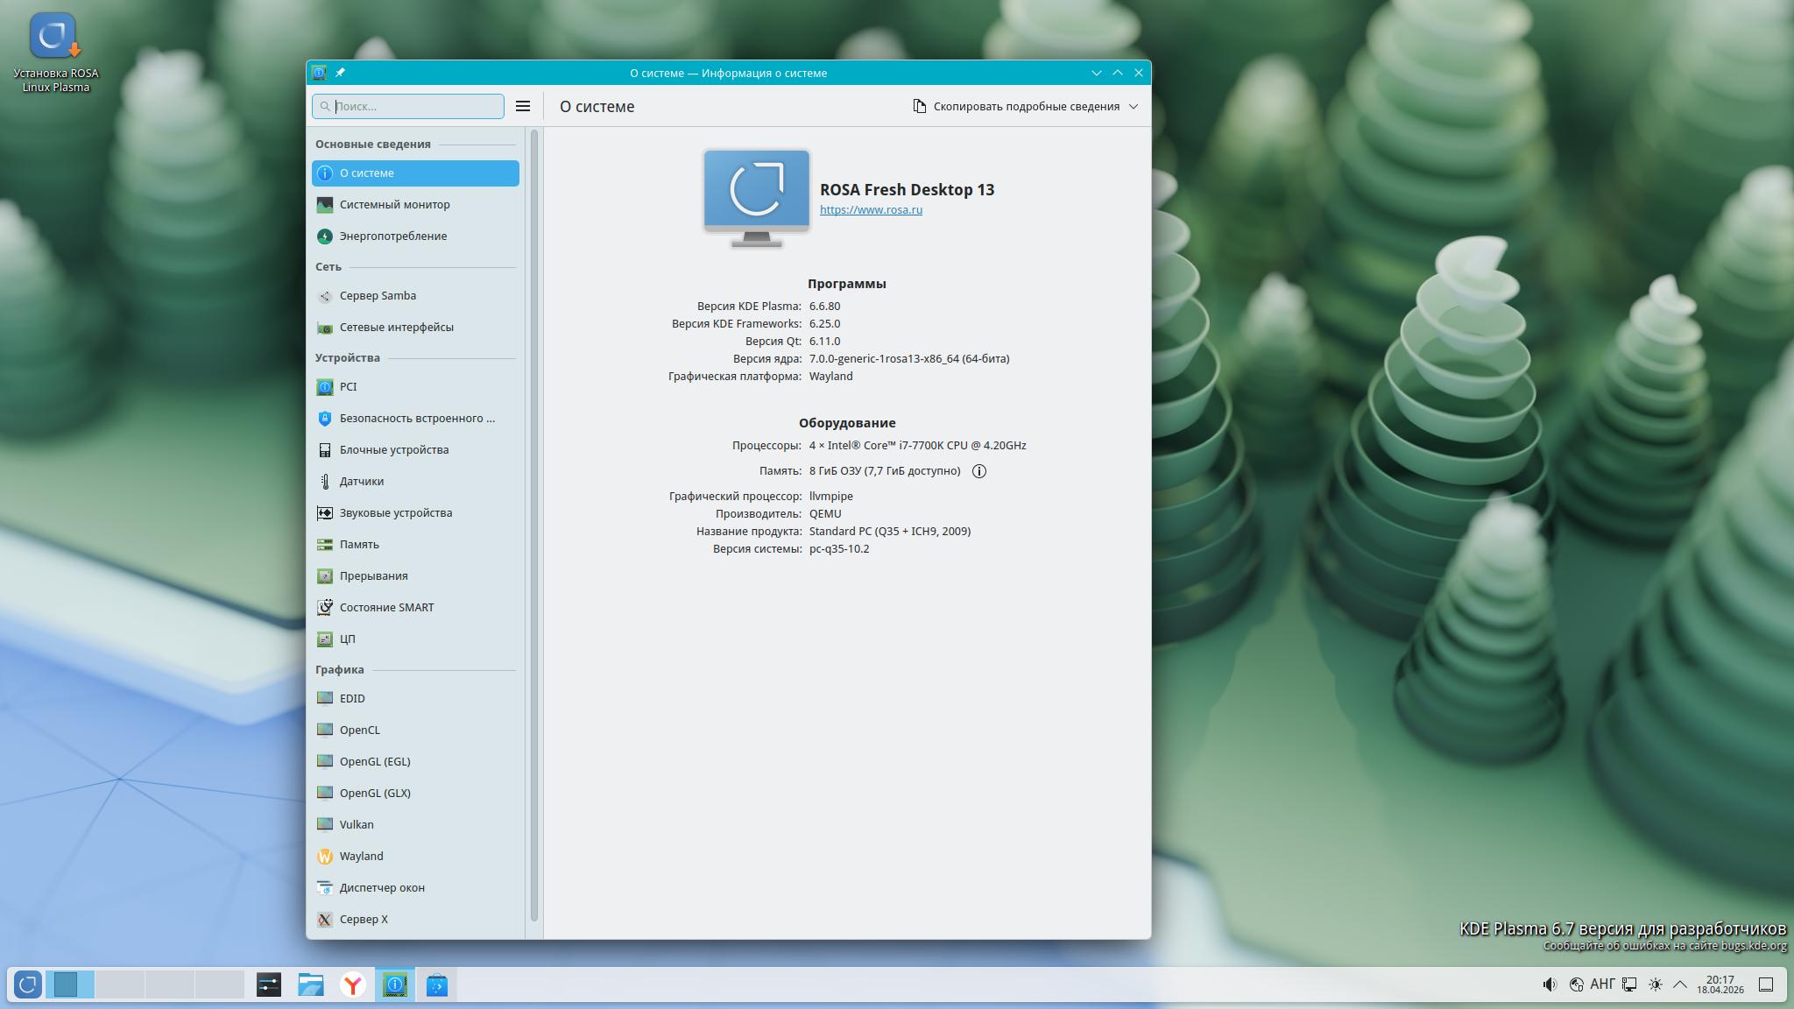1794x1009 pixels.
Task: Open the Датчики thermometer icon
Action: 325,481
